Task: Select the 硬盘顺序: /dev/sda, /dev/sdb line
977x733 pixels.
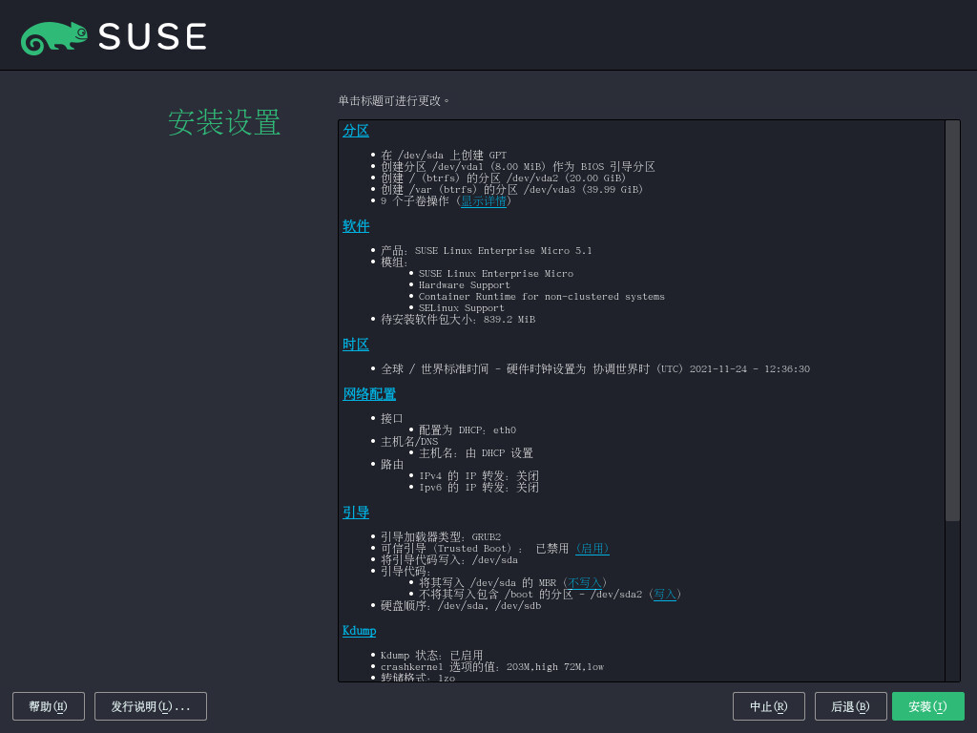Action: (x=461, y=606)
